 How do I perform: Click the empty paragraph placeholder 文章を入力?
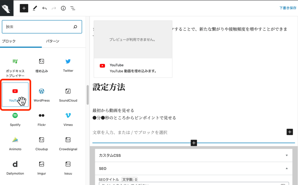(130, 132)
